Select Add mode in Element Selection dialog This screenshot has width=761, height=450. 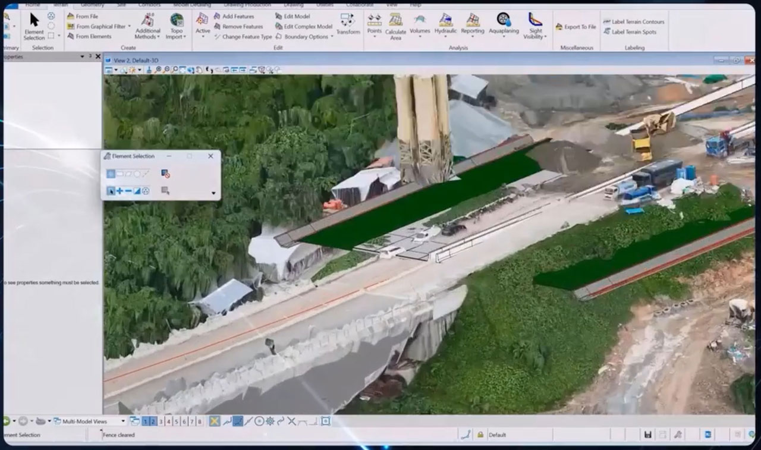click(120, 191)
